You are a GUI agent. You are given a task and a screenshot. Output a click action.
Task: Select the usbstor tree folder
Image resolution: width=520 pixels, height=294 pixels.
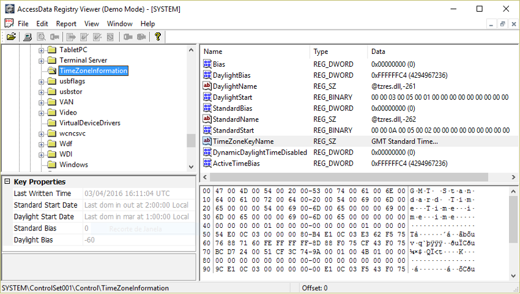[70, 92]
